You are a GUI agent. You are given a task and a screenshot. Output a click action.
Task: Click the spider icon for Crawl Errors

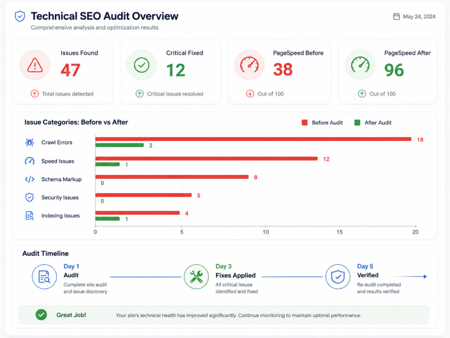(30, 142)
